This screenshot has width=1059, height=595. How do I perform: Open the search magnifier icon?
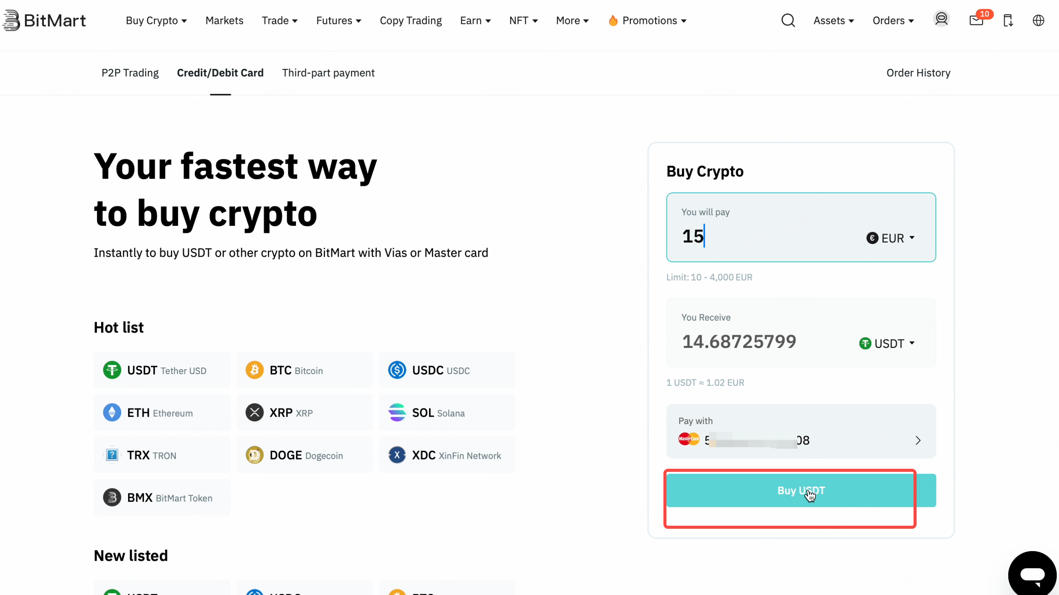[x=788, y=20]
